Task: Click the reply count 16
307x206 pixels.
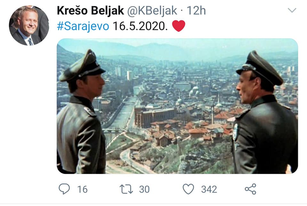Action: [82, 189]
